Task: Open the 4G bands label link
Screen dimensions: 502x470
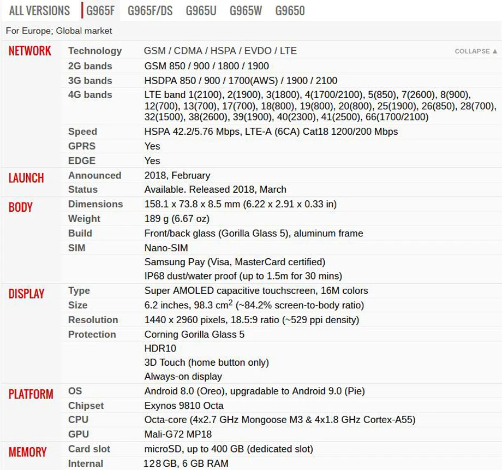Action: [x=90, y=95]
